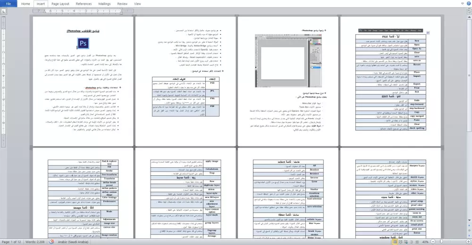Screen dimensions: 472x245
Task: Switch to Outline view
Action: (412, 242)
